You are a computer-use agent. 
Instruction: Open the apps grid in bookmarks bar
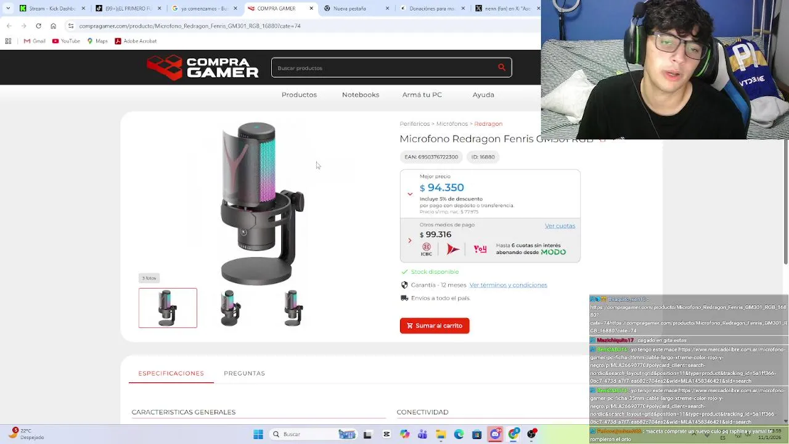(x=8, y=41)
